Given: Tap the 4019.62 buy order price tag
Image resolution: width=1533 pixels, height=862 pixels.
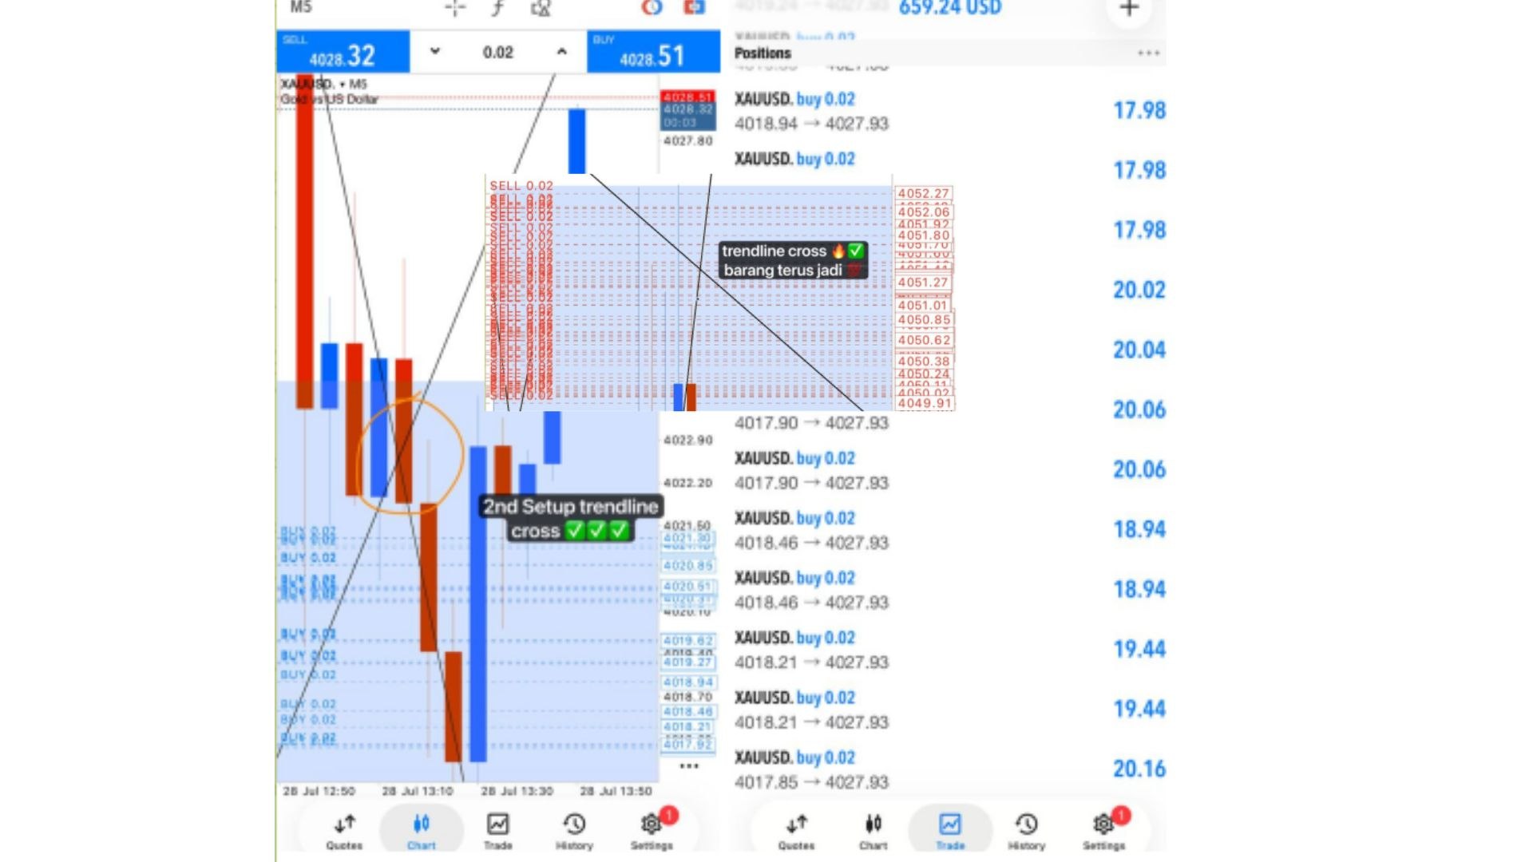Looking at the screenshot, I should (688, 640).
